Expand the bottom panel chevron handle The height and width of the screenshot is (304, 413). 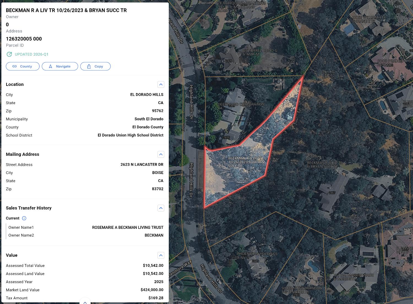tap(85, 302)
